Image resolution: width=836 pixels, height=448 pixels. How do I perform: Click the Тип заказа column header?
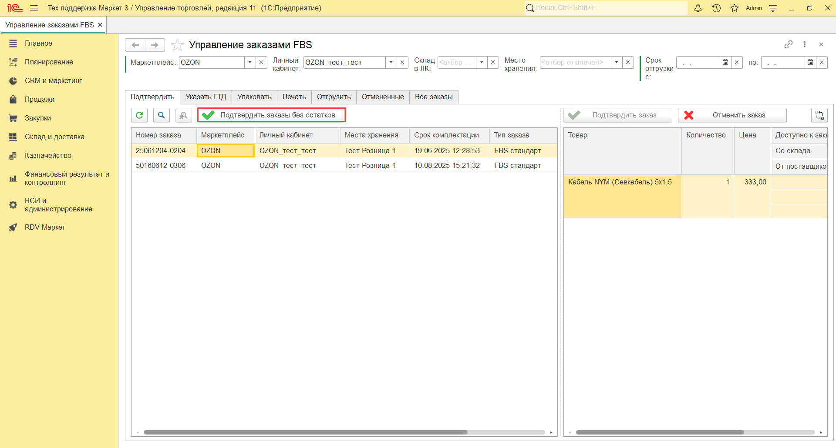pos(523,135)
